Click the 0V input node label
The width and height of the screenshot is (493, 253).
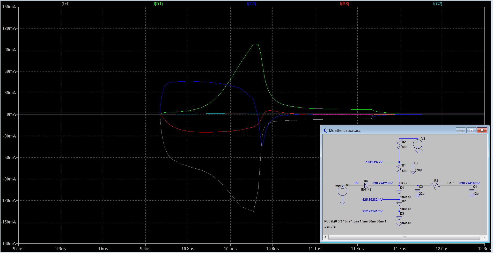click(356, 183)
